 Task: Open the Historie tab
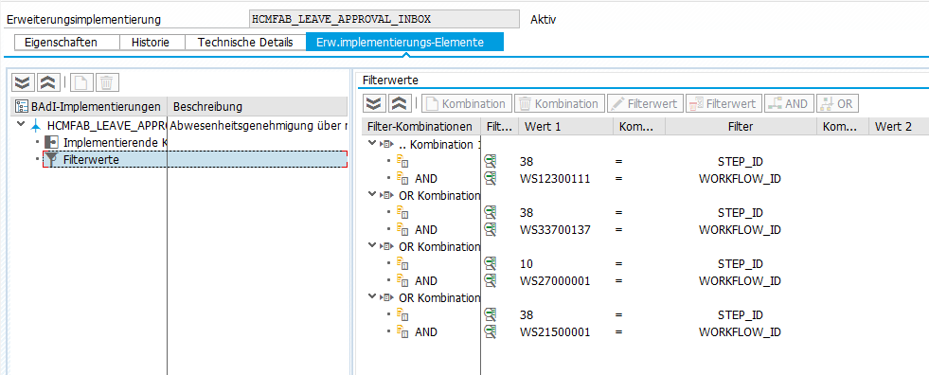click(152, 42)
